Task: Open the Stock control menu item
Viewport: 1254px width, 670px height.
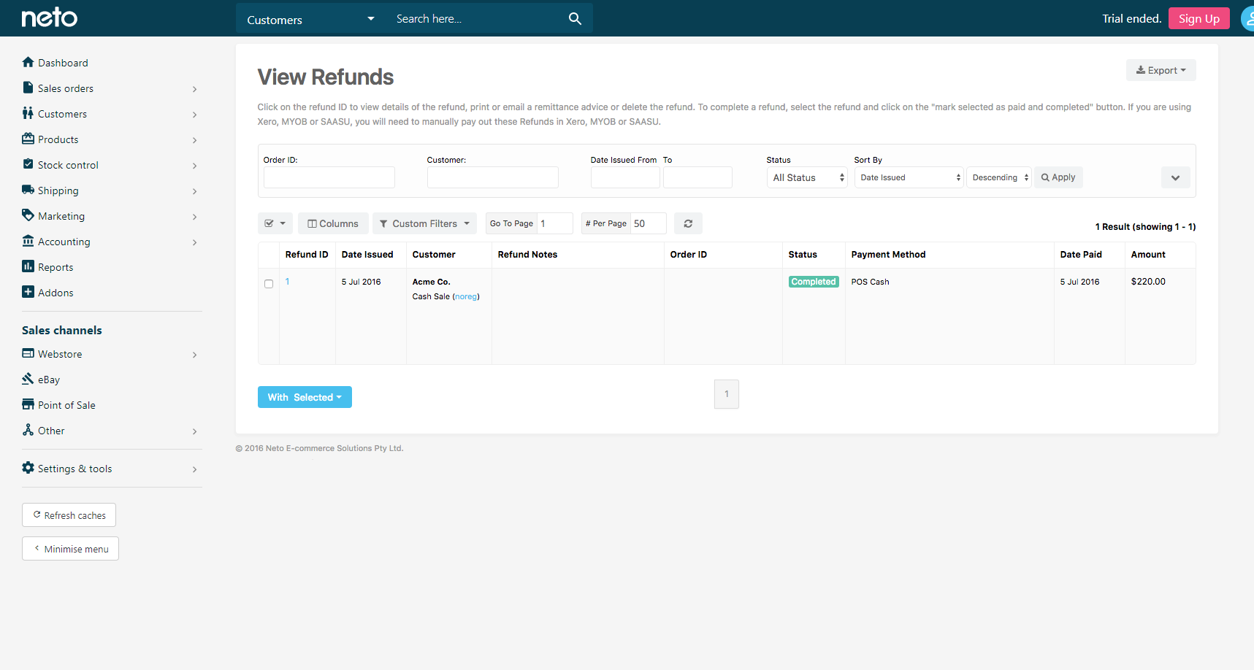Action: 68,165
